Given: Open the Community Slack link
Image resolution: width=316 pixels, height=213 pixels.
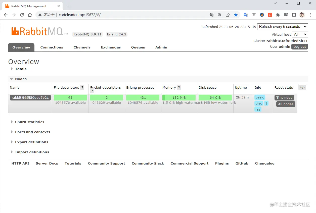Looking at the screenshot, I should point(148,163).
